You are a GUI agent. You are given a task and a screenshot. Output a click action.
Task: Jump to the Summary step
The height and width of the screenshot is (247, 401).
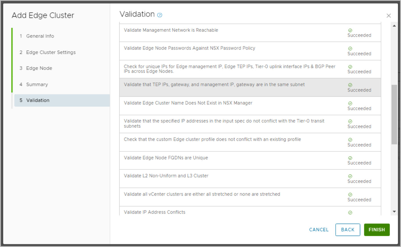[x=37, y=85]
